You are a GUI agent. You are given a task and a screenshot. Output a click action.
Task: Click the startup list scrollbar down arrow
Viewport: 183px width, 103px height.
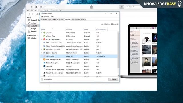click(x=118, y=76)
